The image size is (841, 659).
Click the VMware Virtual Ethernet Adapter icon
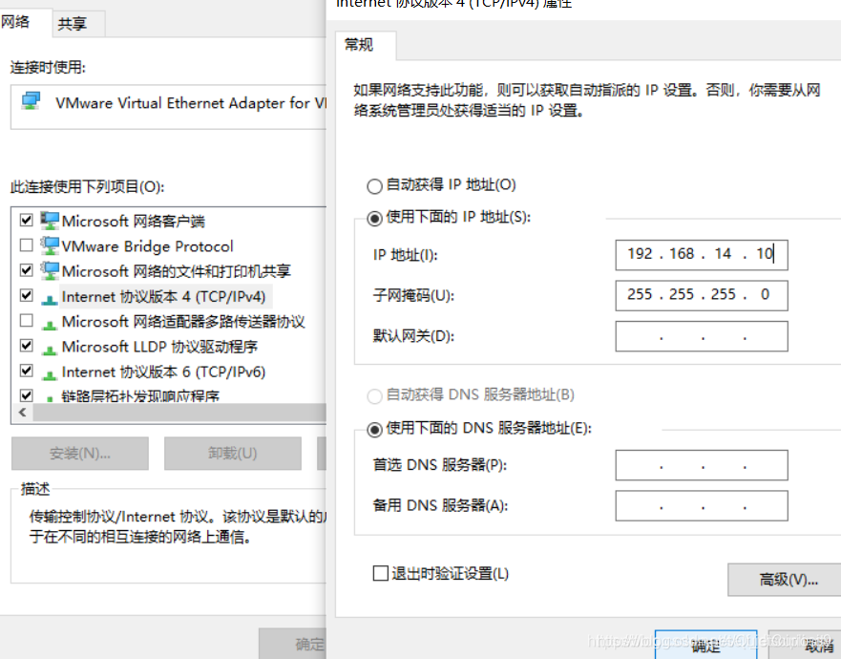(x=31, y=101)
